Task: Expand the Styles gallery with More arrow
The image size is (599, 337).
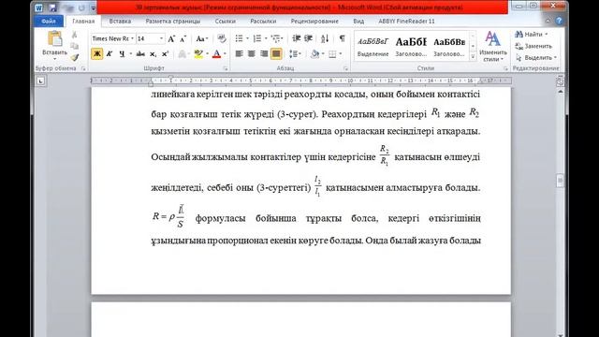Action: (473, 57)
